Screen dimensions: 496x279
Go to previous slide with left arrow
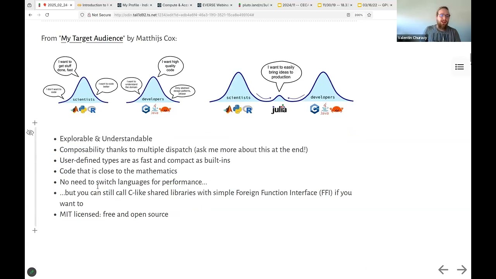tap(443, 270)
